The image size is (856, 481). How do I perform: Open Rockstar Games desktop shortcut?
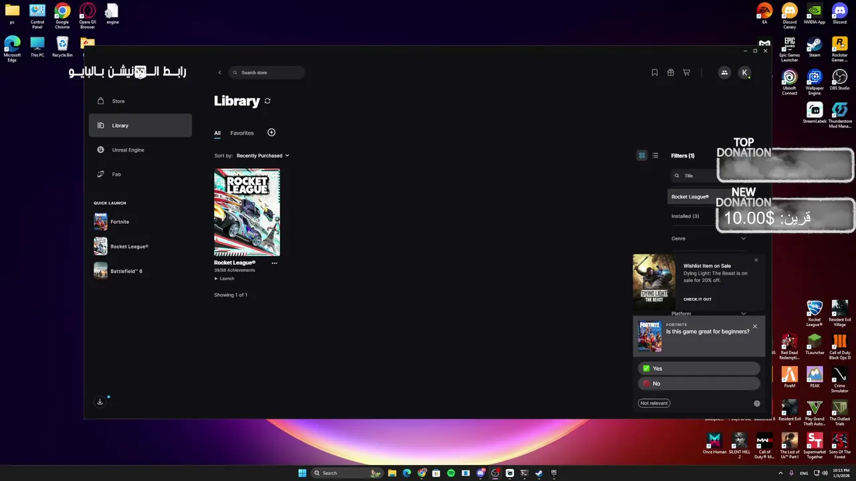click(839, 49)
